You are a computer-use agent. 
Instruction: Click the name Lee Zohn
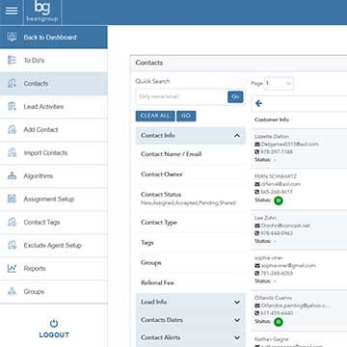(x=265, y=218)
